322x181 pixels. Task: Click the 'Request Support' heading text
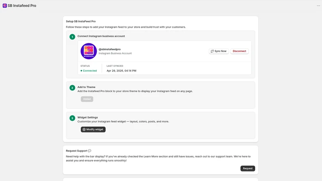pyautogui.click(x=76, y=150)
